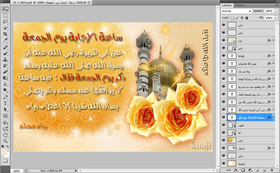Click the Layers tab
This screenshot has width=280, height=173.
[x=227, y=5]
